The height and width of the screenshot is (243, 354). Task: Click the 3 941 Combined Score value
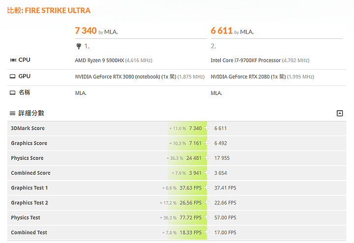(x=195, y=173)
